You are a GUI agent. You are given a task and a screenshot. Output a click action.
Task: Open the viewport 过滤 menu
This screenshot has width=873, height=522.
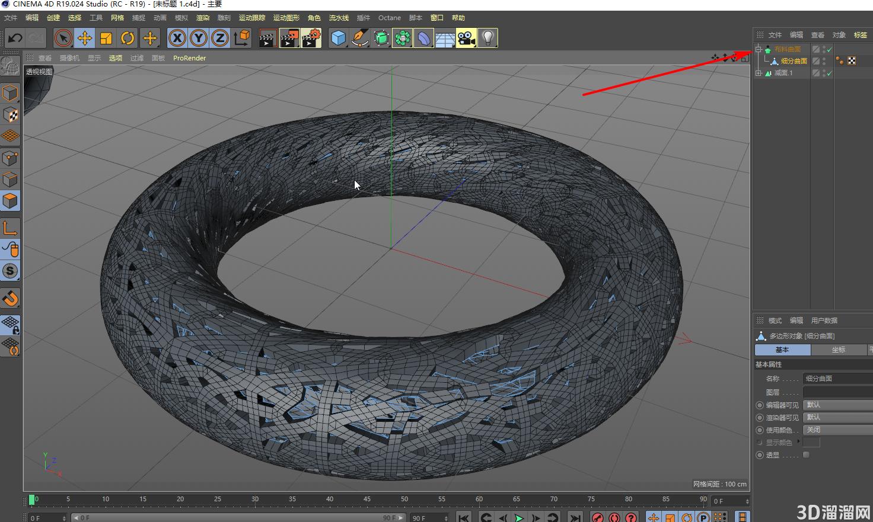[x=137, y=58]
